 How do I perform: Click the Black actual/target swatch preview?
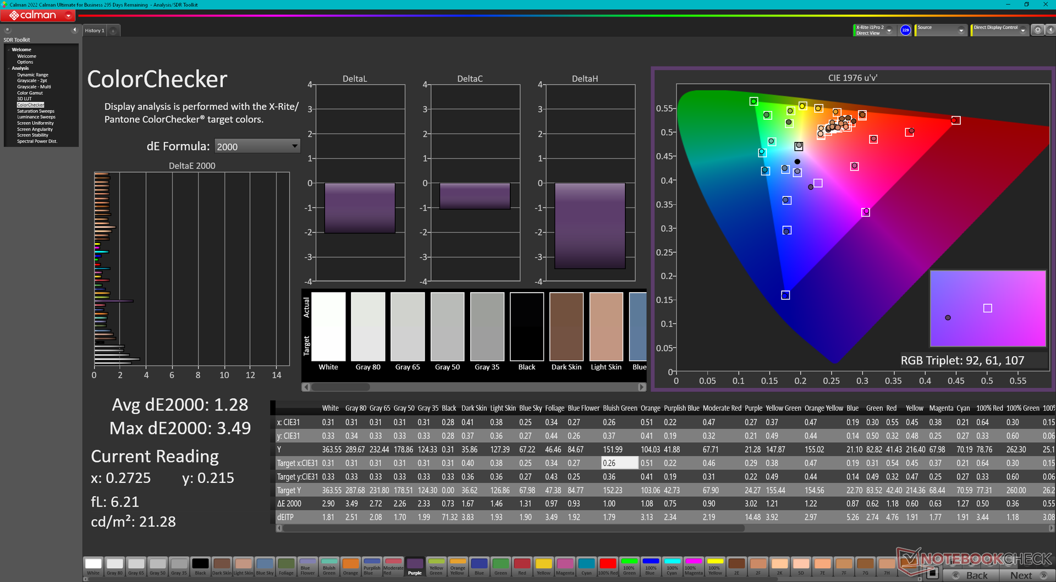[x=527, y=326]
